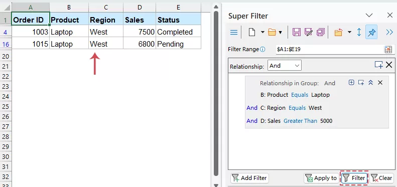
Task: Click the Product header cell
Action: [x=69, y=20]
